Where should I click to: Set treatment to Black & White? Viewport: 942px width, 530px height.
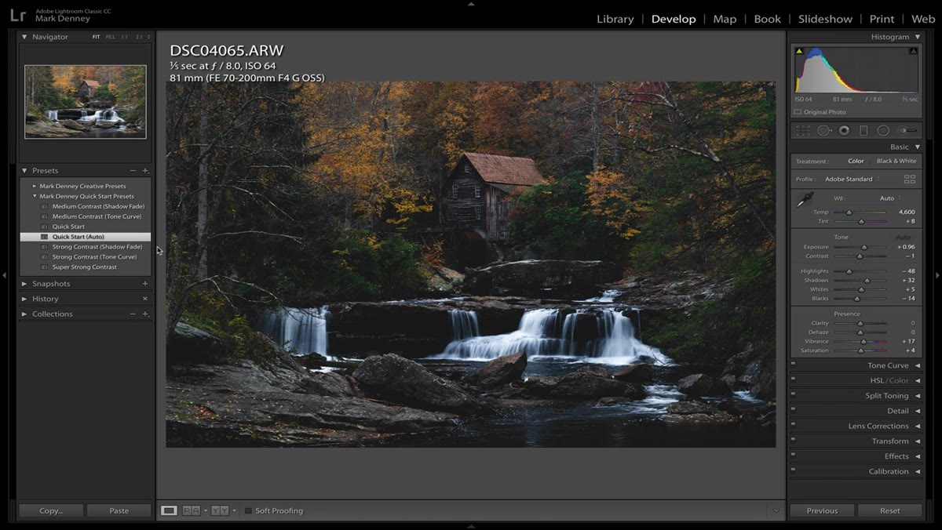click(x=896, y=161)
